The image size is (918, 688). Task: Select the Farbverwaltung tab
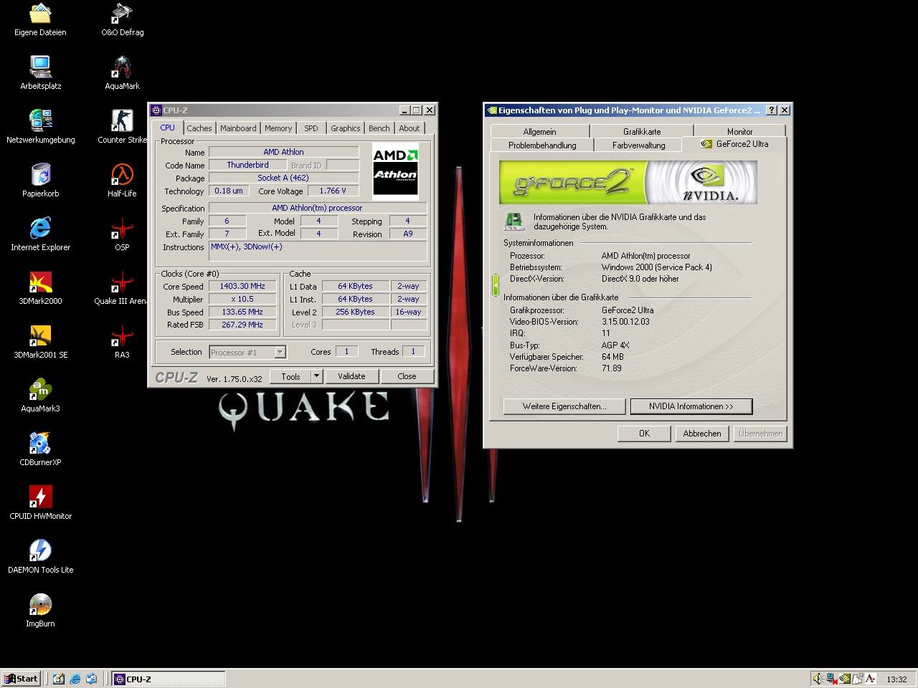pos(638,145)
